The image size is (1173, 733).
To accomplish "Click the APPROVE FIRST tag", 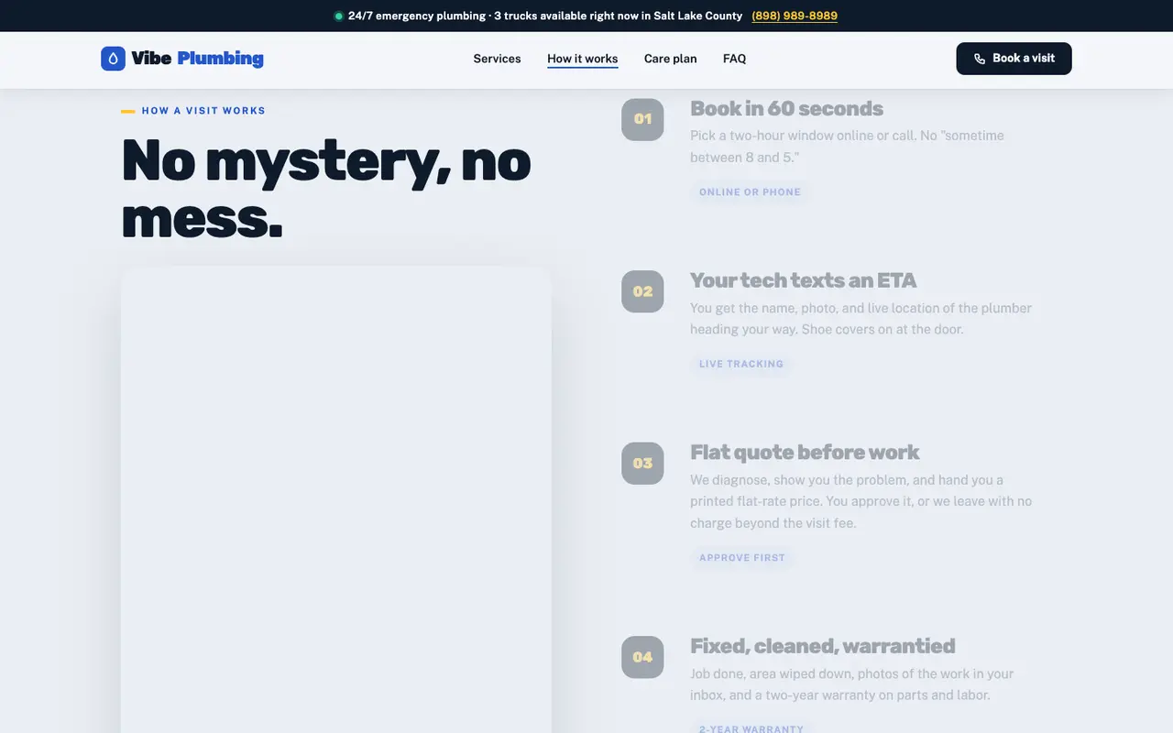I will click(742, 557).
